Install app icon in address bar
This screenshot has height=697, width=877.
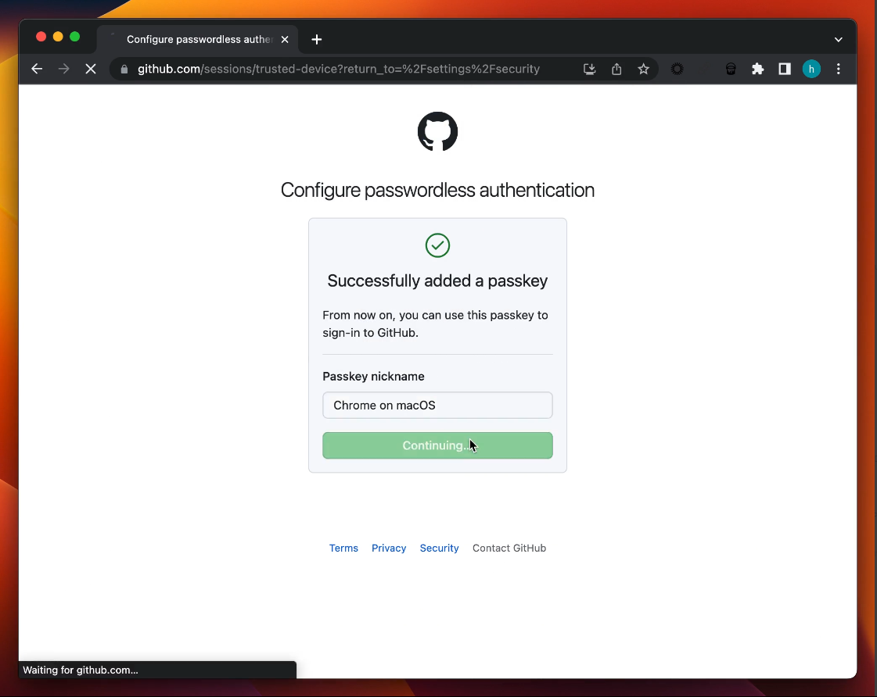pos(590,69)
